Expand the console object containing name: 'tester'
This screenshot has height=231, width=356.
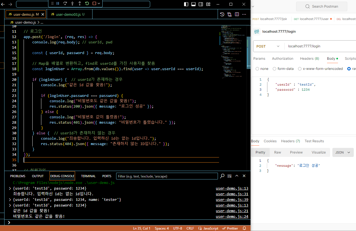(10, 200)
